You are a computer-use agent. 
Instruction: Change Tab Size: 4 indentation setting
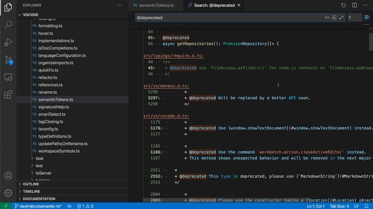(339, 206)
